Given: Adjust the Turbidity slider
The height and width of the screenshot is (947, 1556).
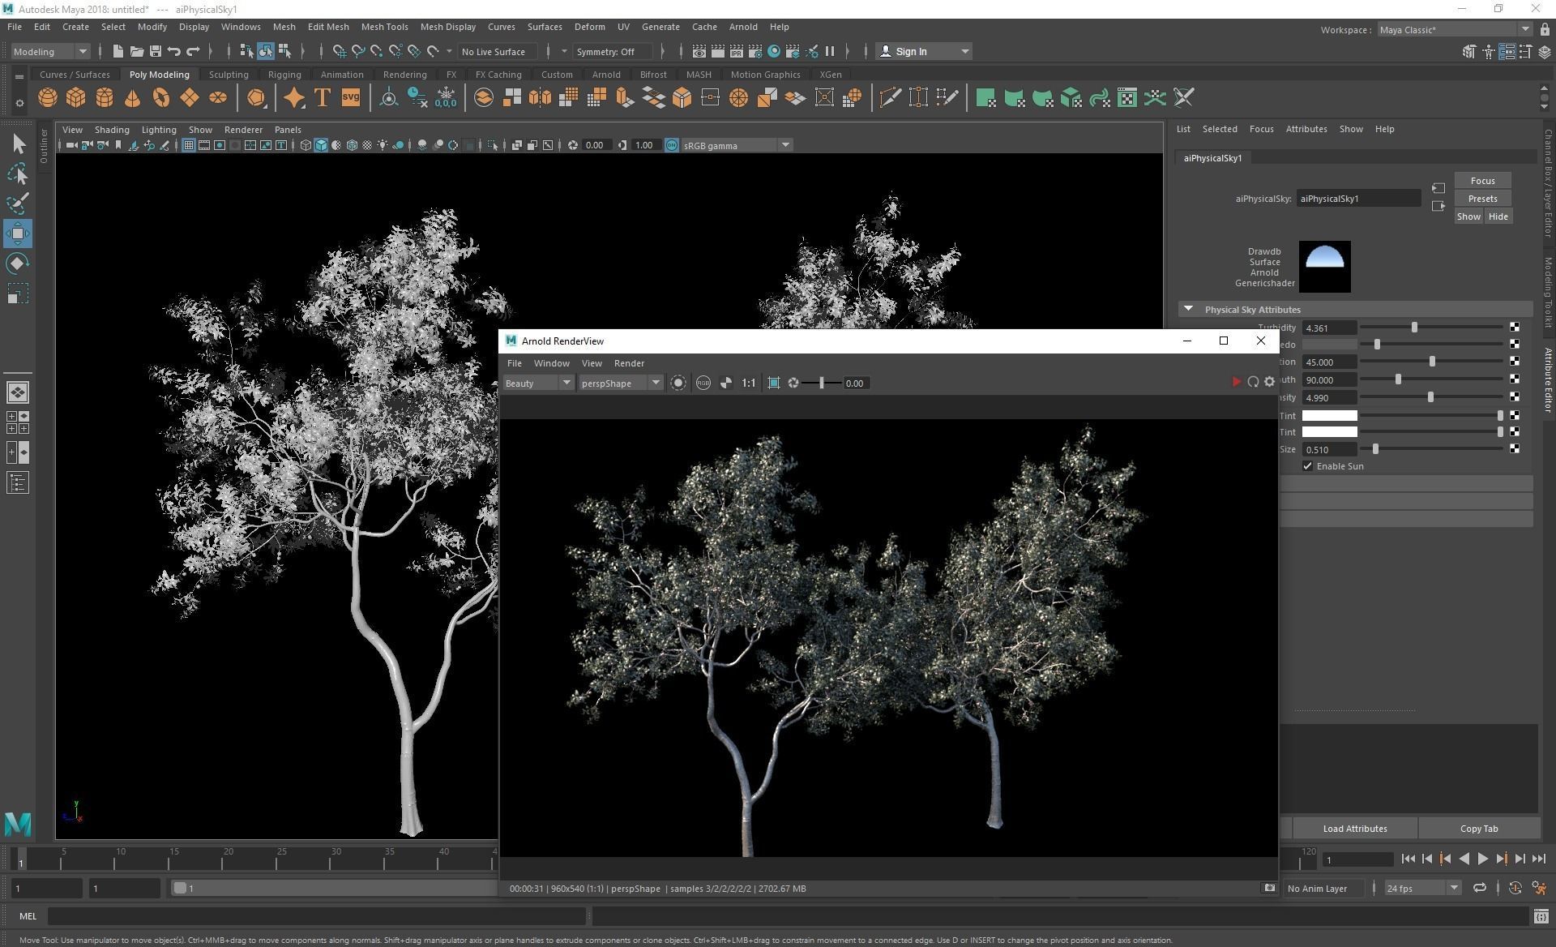Looking at the screenshot, I should coord(1414,328).
